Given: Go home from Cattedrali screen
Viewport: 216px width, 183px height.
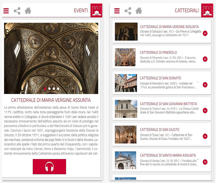Looking at the screenshot, I should click(x=139, y=11).
